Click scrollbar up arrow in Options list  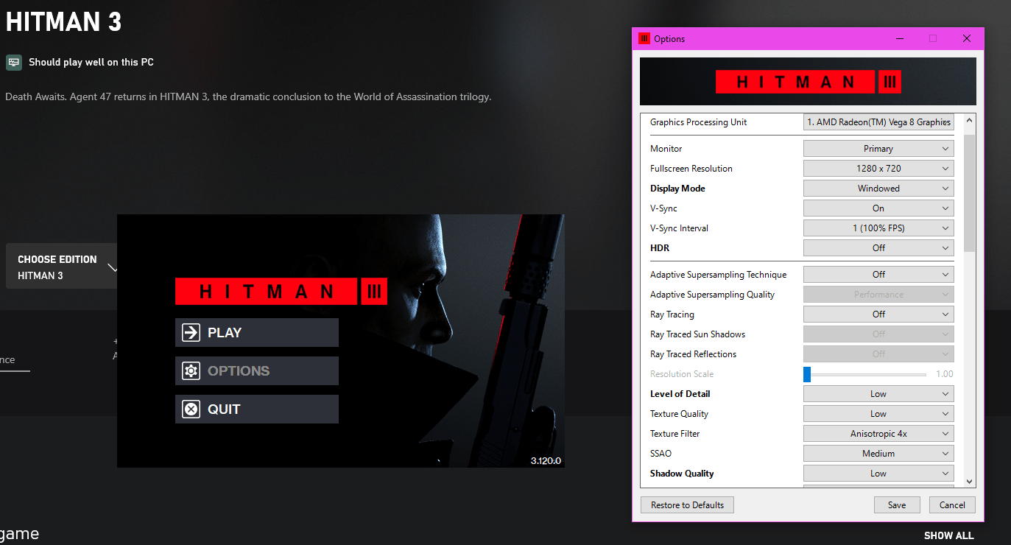click(x=969, y=121)
